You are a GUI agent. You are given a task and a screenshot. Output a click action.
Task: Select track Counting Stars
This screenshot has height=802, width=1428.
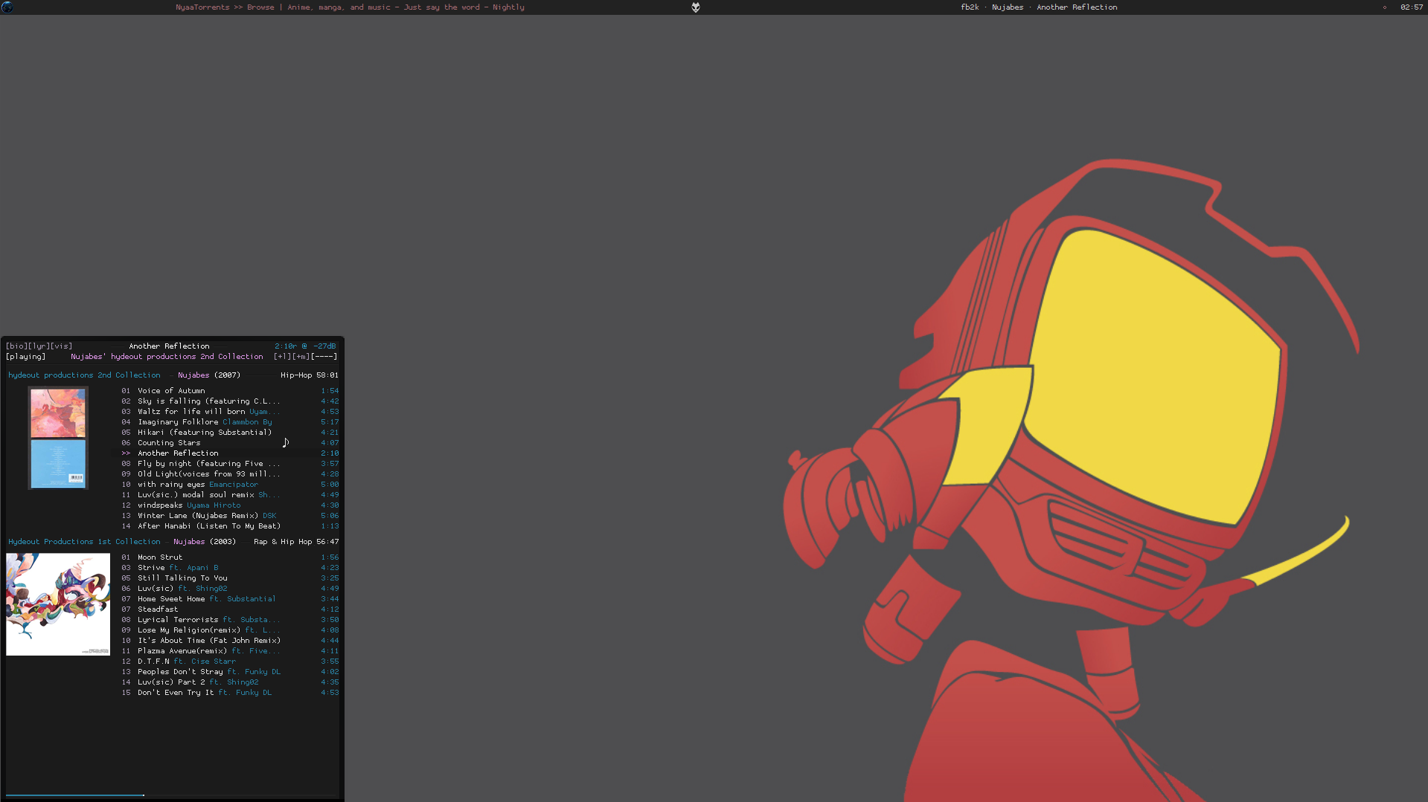point(169,443)
